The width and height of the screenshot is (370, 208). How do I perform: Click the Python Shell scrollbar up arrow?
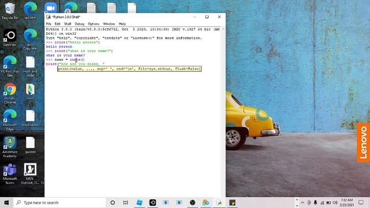pos(223,29)
